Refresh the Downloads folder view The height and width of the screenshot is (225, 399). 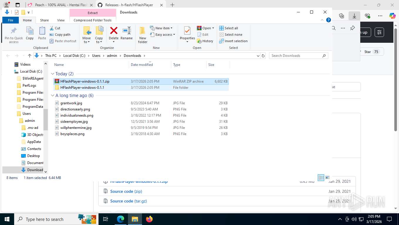point(263,56)
